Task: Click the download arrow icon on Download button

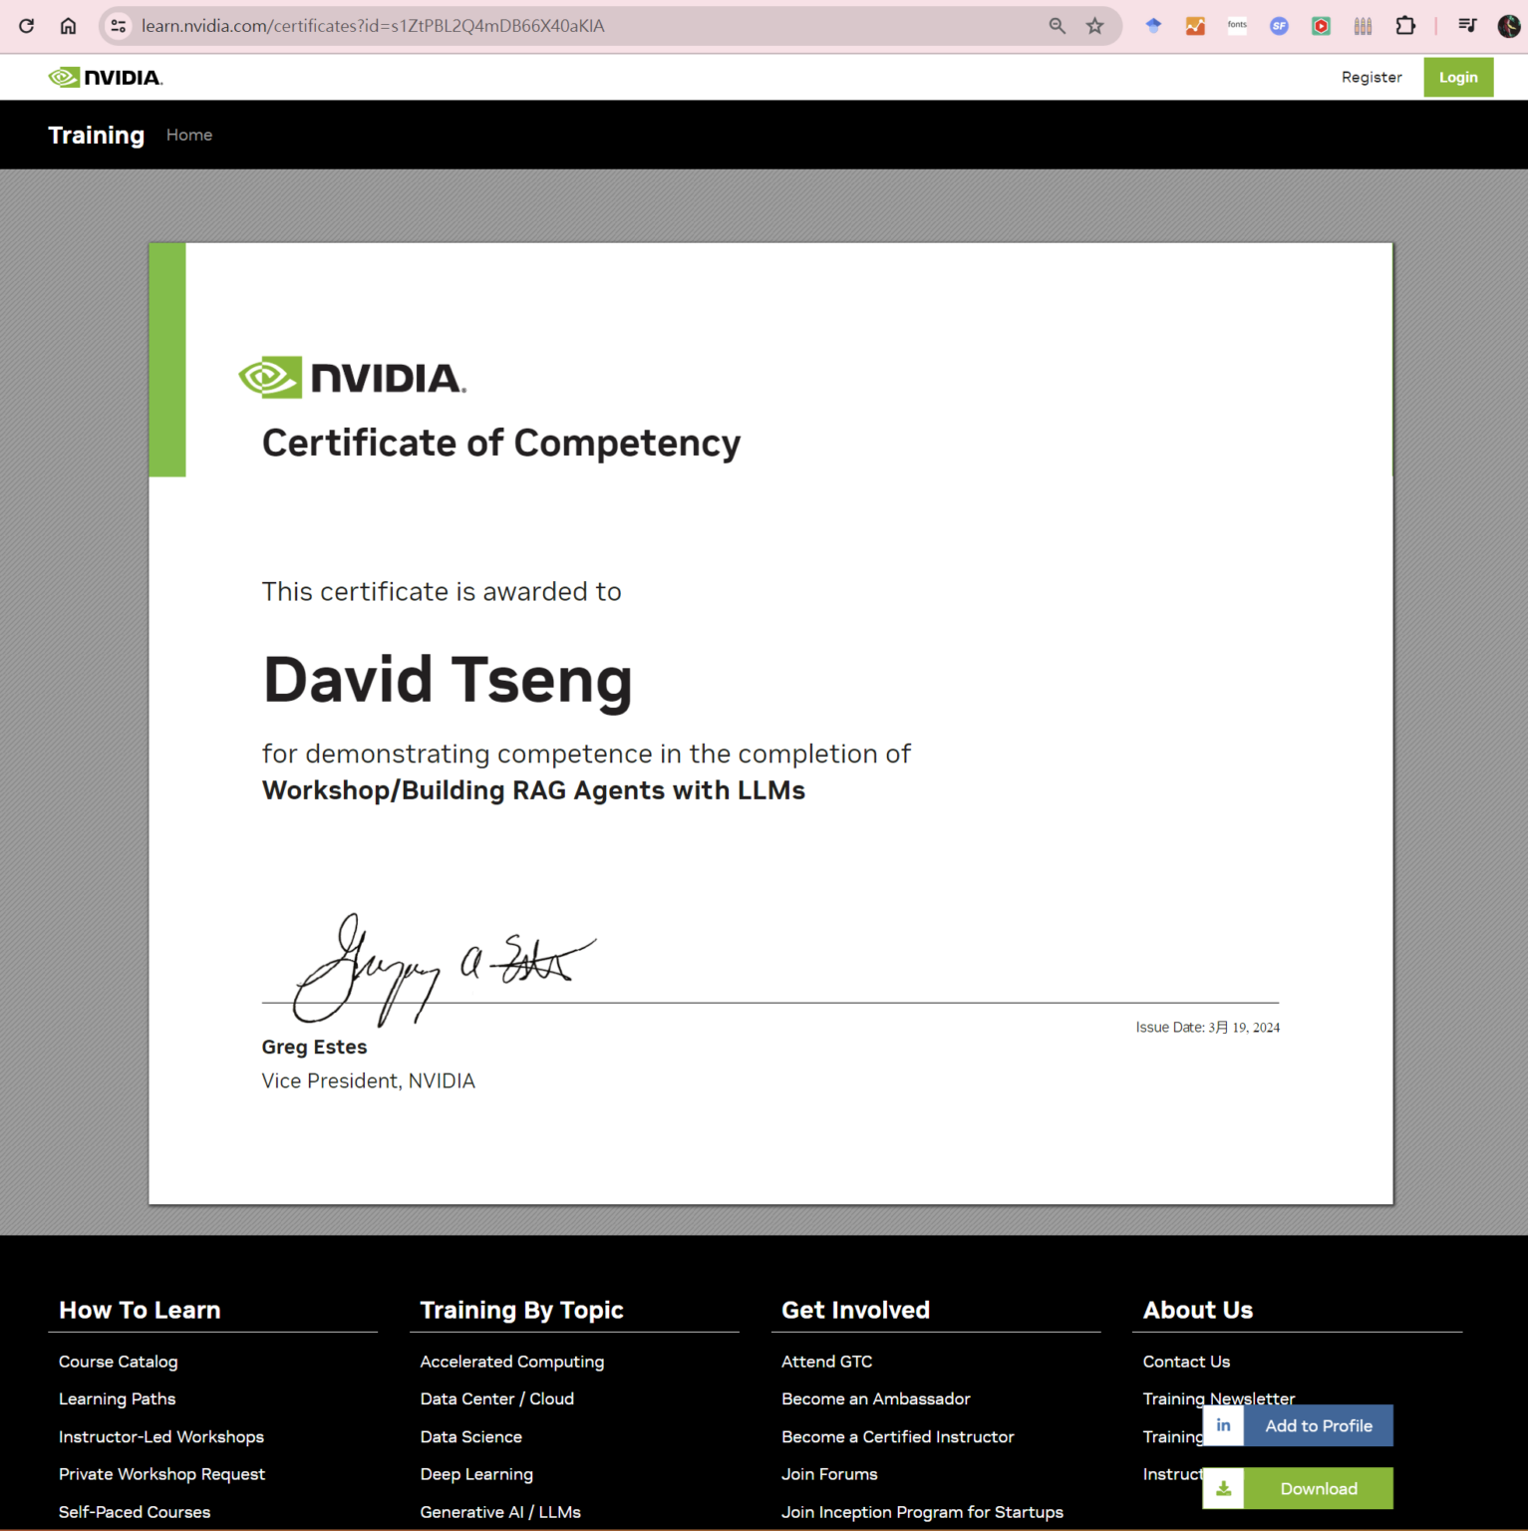Action: coord(1223,1488)
